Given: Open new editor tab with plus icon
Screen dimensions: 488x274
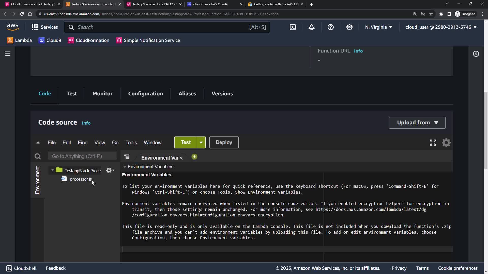Looking at the screenshot, I should pyautogui.click(x=194, y=157).
